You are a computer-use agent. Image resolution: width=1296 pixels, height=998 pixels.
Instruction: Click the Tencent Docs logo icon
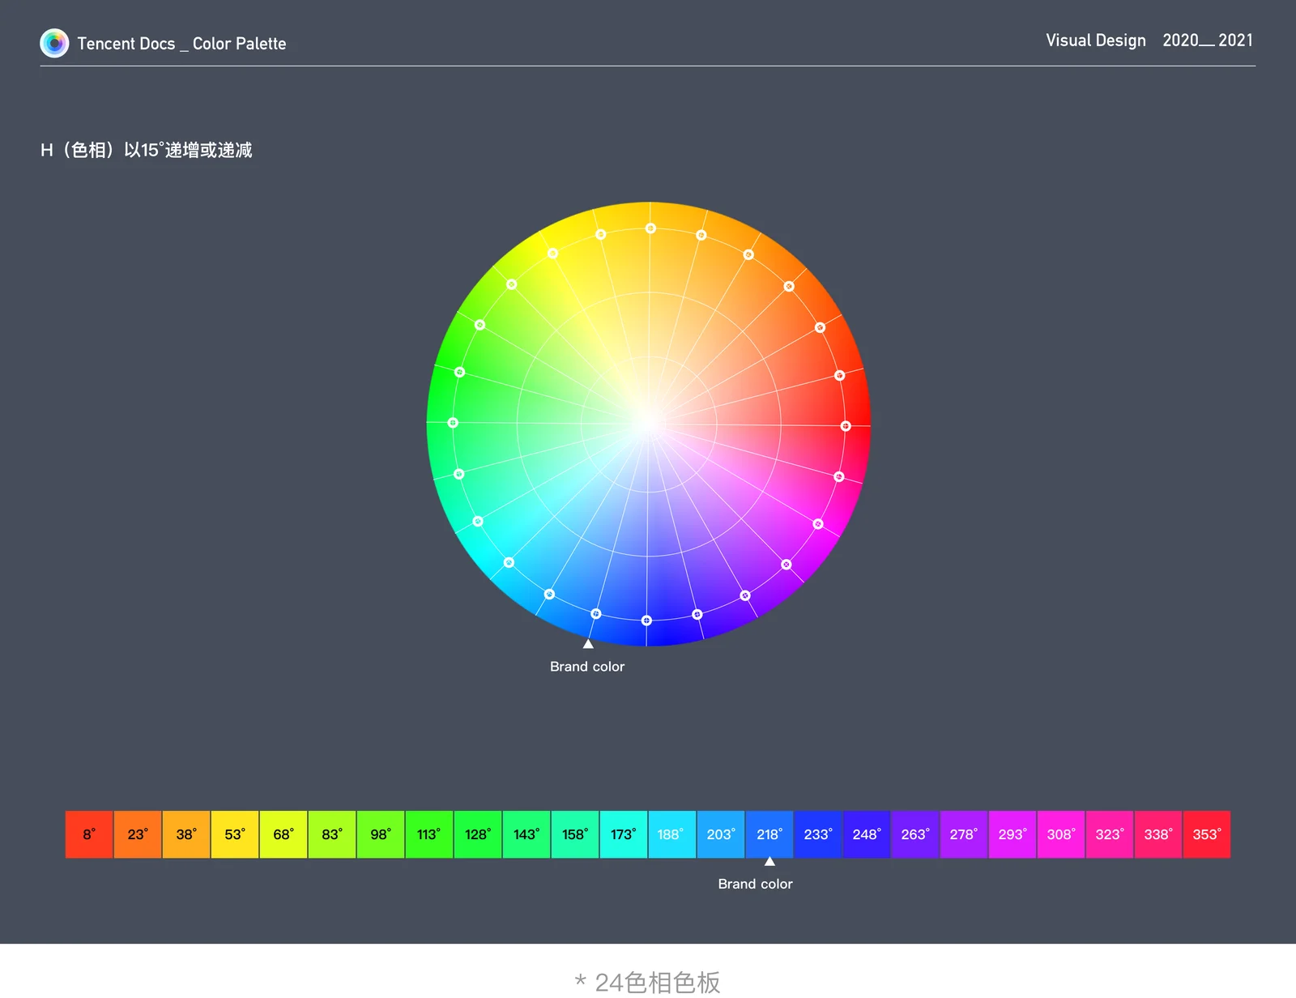54,43
